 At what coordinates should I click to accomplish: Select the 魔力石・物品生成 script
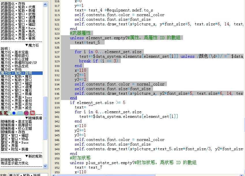[x=14, y=66]
